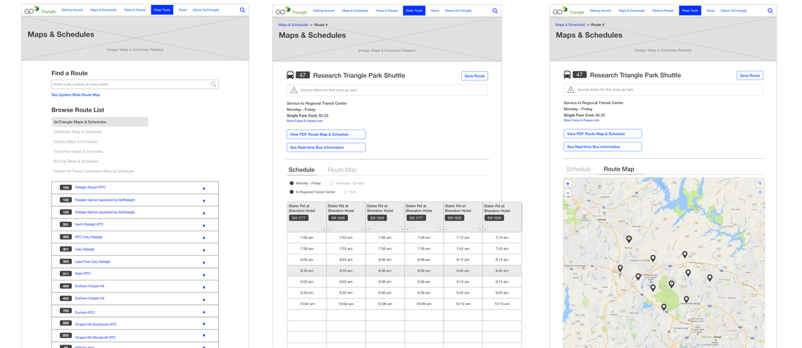Screen dimensions: 802x348
Task: Click the map search icon on the route map
Action: 760,183
